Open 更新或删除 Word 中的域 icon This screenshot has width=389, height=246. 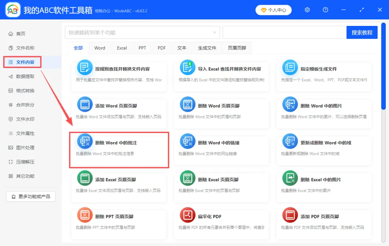(x=290, y=141)
